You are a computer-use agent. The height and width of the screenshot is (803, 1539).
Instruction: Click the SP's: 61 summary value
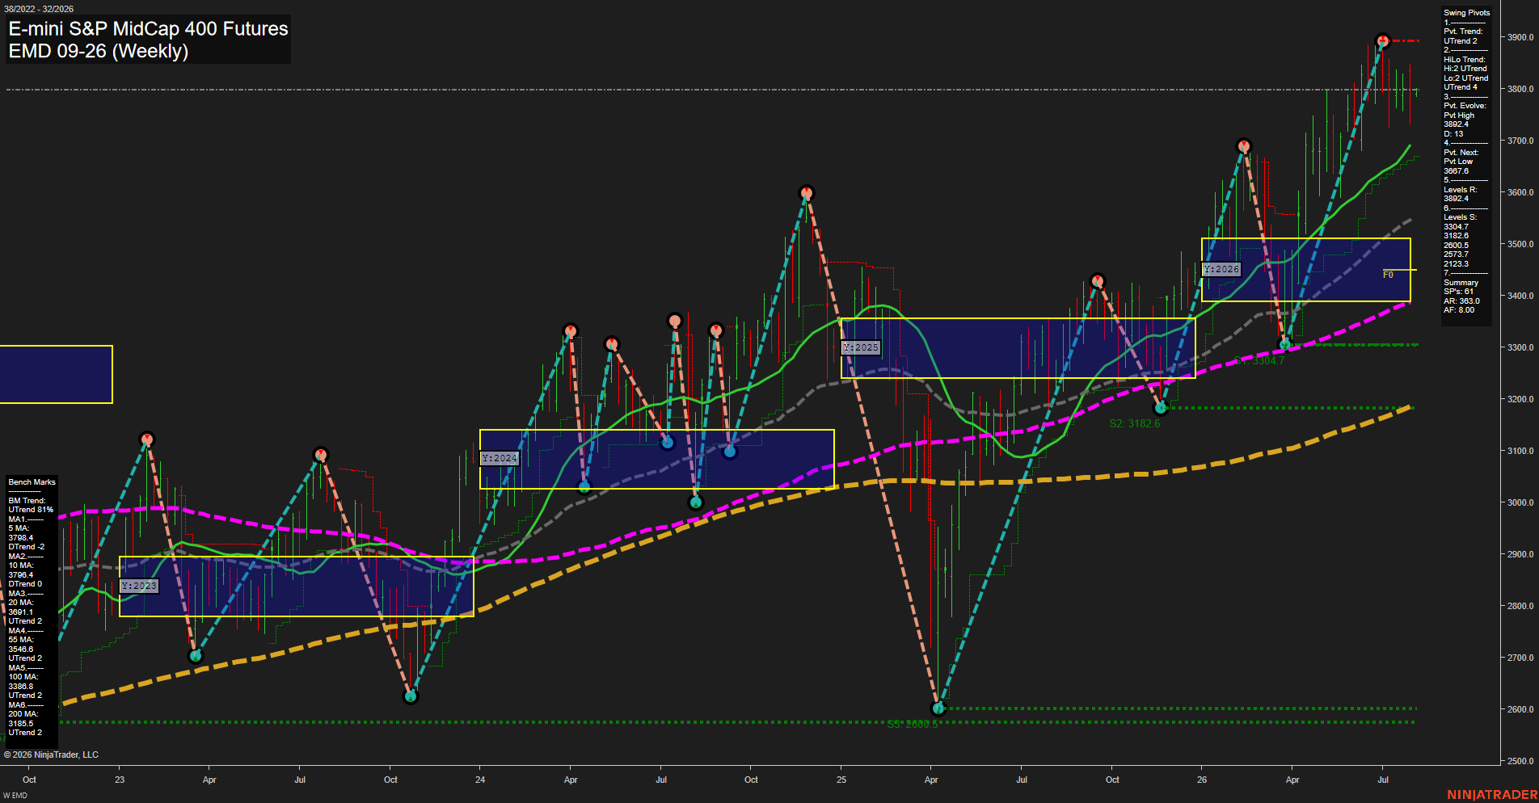[x=1458, y=292]
